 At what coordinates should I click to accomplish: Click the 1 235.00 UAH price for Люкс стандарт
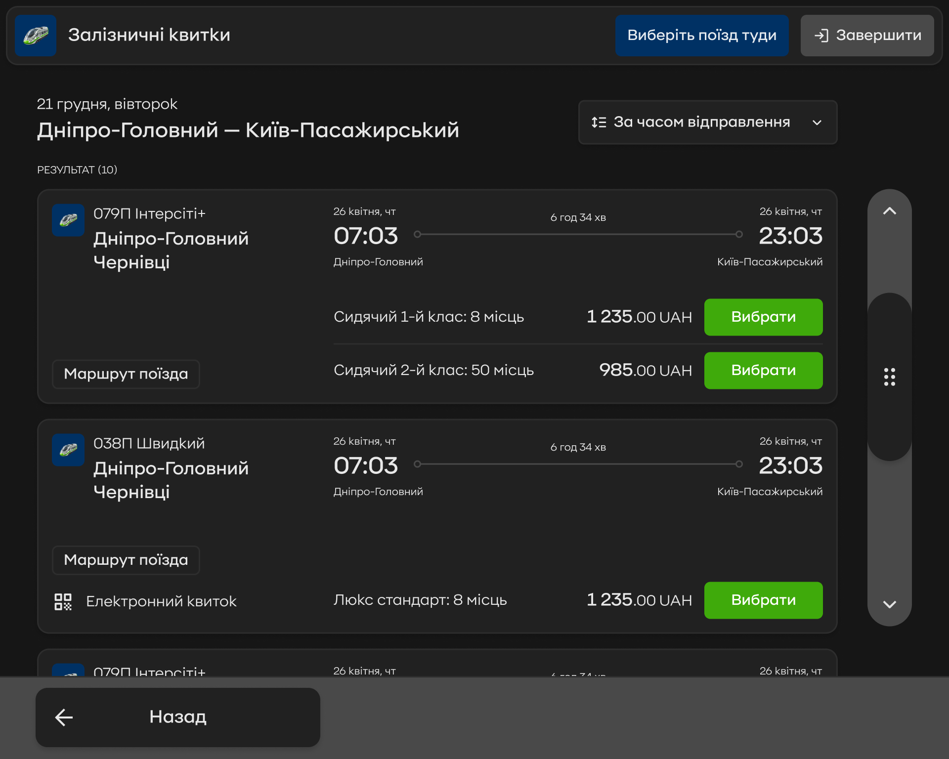pos(639,600)
